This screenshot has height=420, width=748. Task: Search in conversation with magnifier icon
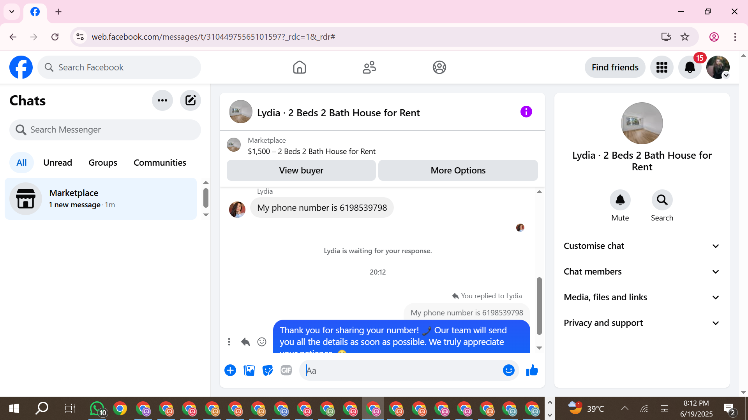(662, 200)
